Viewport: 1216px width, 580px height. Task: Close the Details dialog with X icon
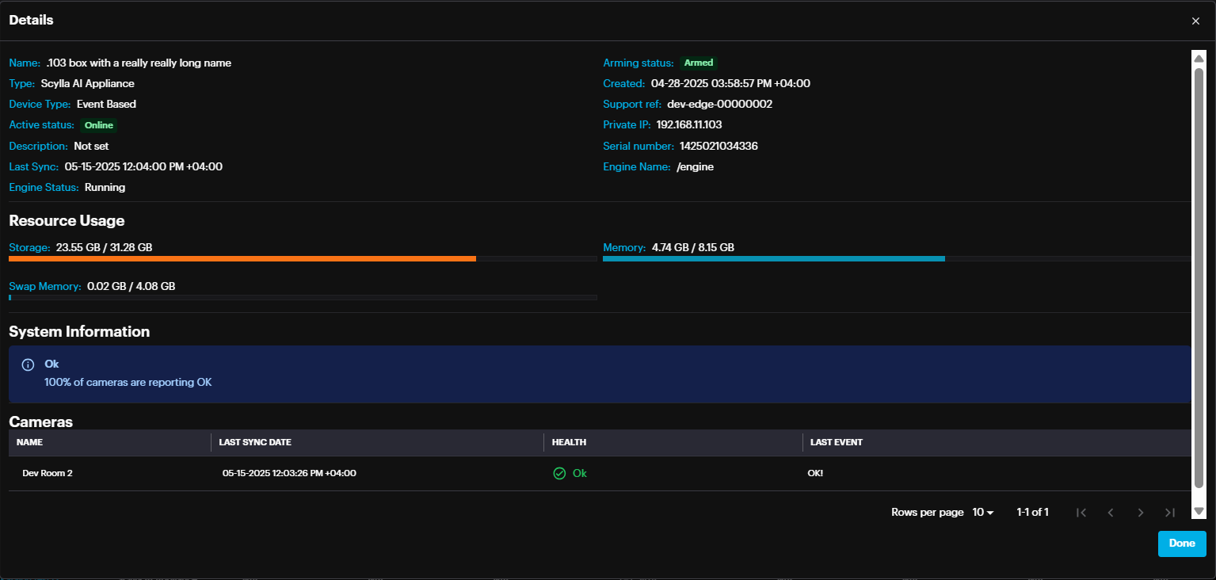pos(1195,21)
